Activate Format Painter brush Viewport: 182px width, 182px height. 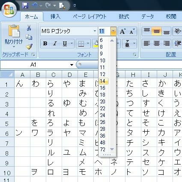(29, 46)
